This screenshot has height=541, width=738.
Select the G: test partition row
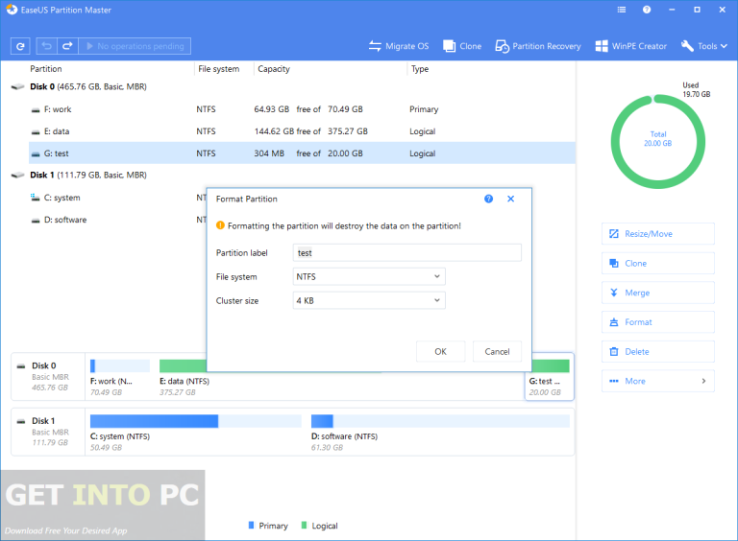(301, 153)
